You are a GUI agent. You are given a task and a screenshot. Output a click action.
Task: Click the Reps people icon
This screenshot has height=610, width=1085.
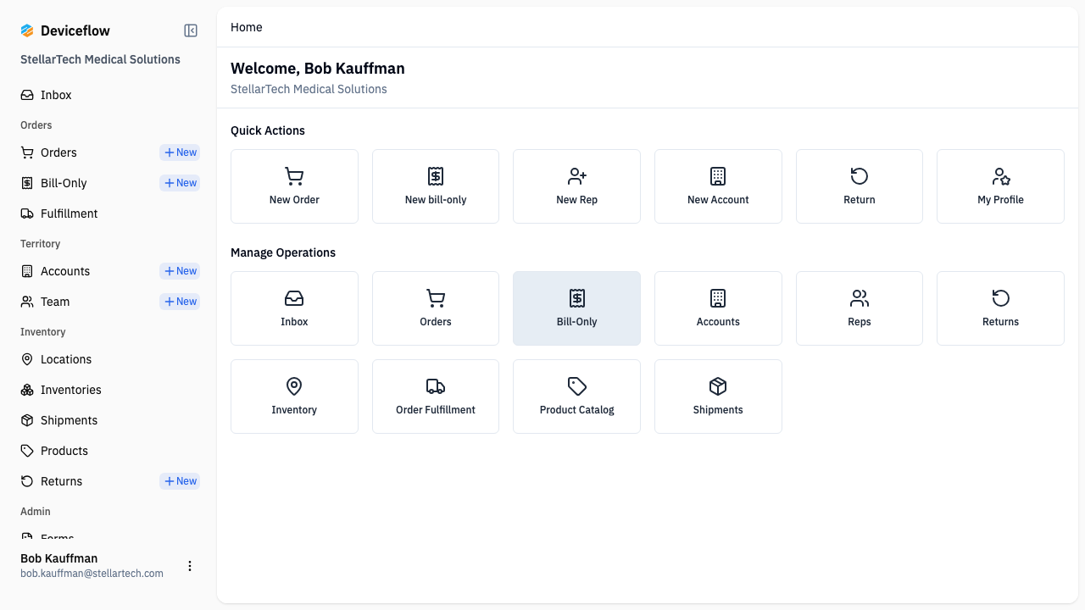pos(860,298)
